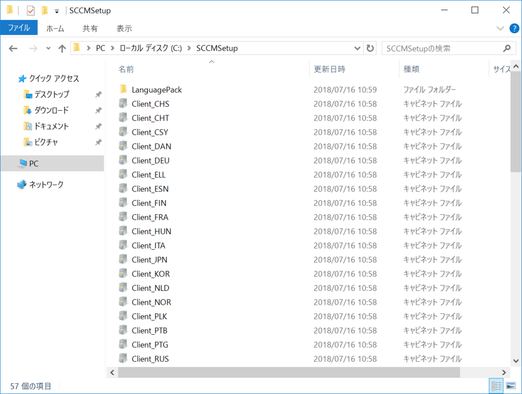Screen dimensions: 522x394
Task: Go back using the back arrow
Action: click(x=13, y=47)
